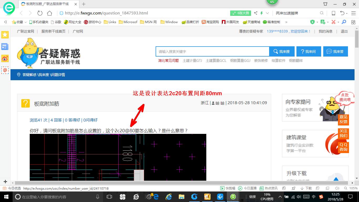Screen dimensions: 359x202
Task: Open the 网址大全 bookmark
Action: coord(73,22)
